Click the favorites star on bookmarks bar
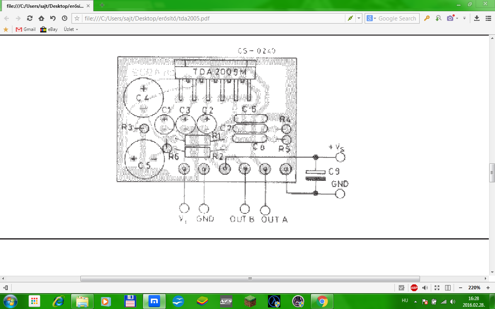Viewport: 495px width, 309px height. coord(6,29)
